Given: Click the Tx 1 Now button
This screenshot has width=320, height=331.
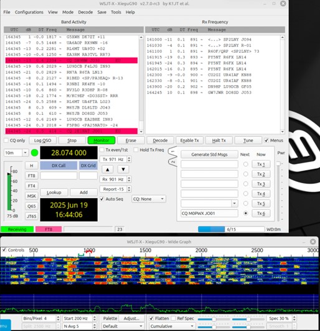Looking at the screenshot, I should pyautogui.click(x=261, y=164).
